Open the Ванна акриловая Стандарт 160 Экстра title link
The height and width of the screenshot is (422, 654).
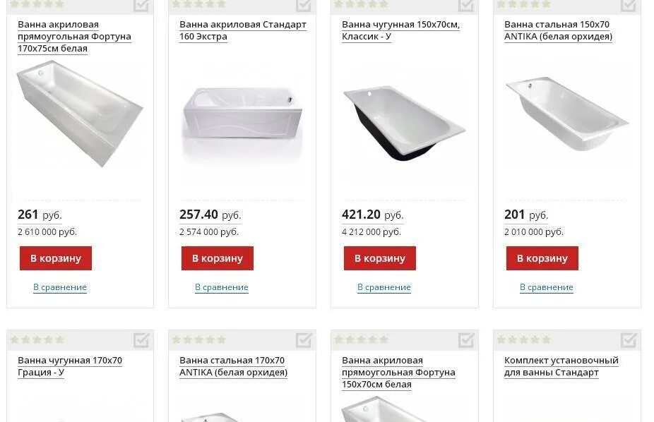[x=243, y=30]
